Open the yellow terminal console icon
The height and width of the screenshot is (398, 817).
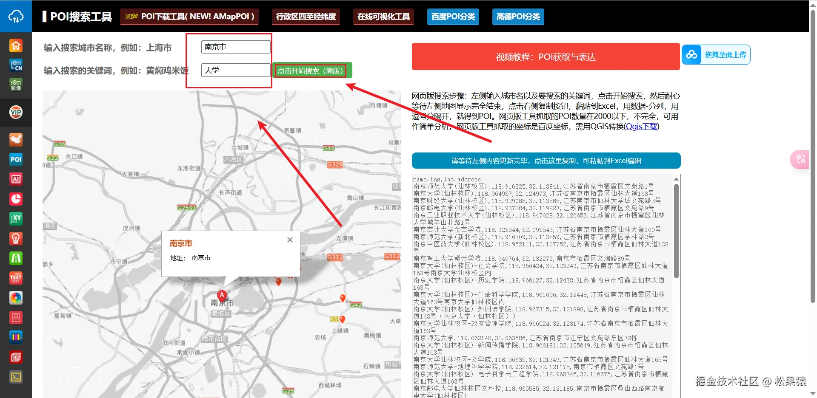point(16,377)
